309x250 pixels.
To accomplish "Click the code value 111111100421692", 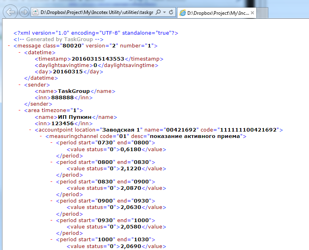I will click(x=248, y=130).
